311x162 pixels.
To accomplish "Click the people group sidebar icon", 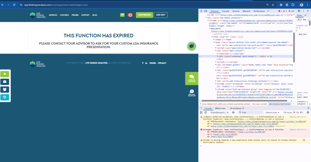I will click(5, 90).
